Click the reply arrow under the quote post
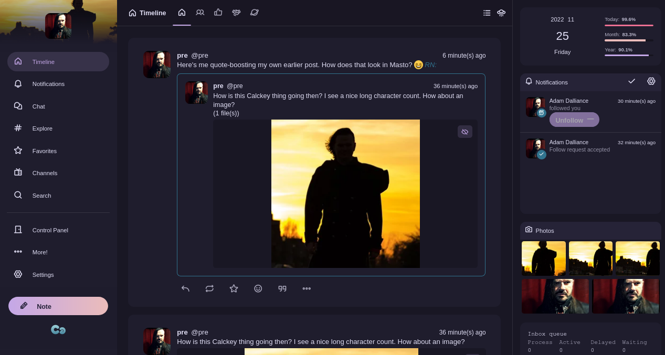665x355 pixels. (185, 288)
